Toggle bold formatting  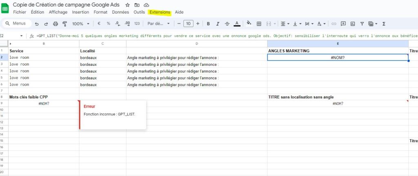(208, 24)
